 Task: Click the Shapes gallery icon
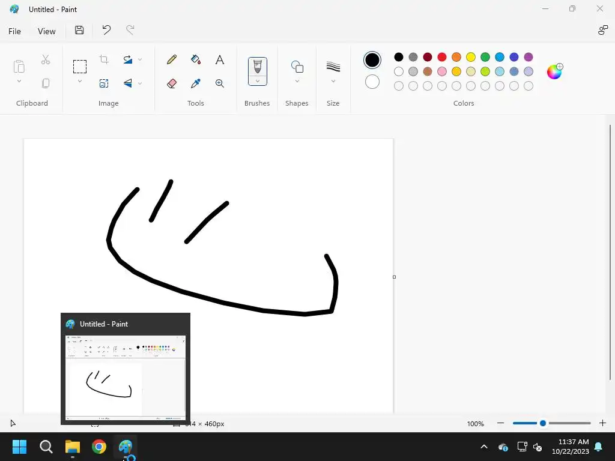point(297,67)
